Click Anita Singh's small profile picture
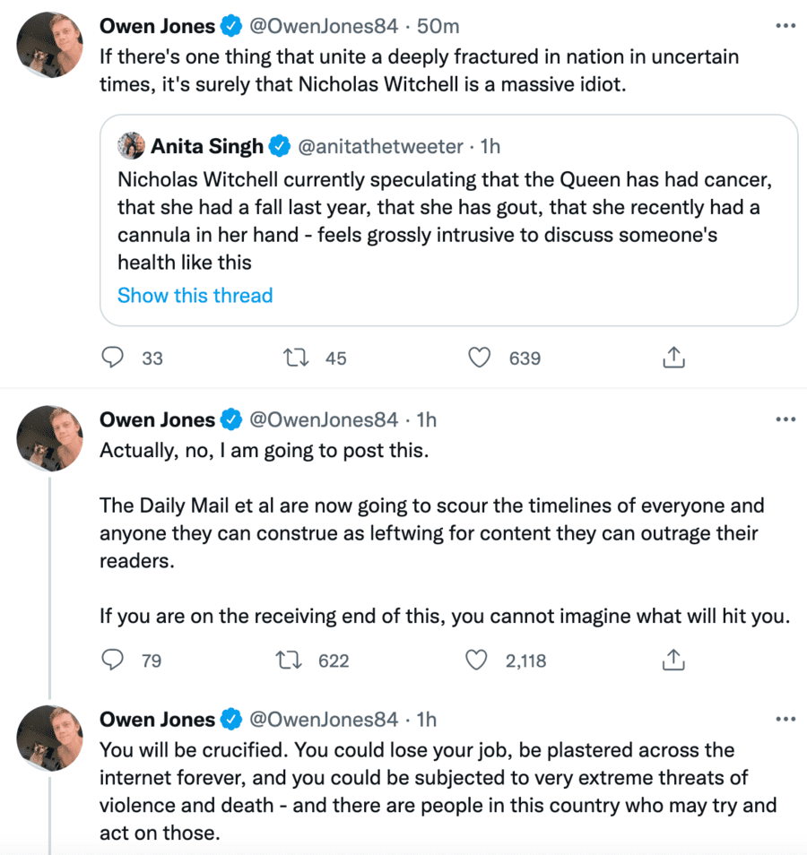The height and width of the screenshot is (855, 807). [131, 145]
